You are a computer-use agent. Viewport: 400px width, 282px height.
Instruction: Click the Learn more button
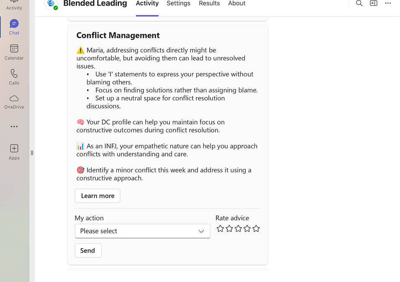pos(97,196)
